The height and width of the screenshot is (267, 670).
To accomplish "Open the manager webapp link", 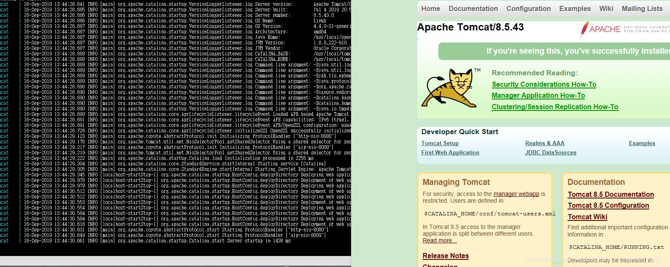I will 516,194.
